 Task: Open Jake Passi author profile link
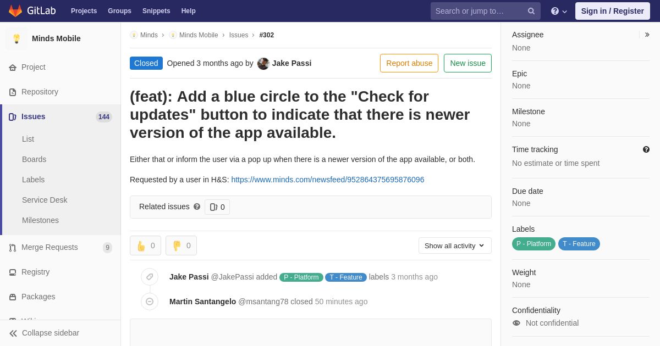[x=291, y=63]
